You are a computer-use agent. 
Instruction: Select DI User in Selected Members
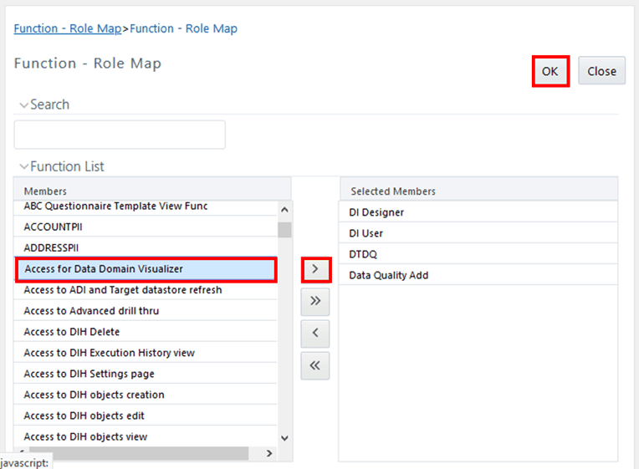(x=478, y=233)
